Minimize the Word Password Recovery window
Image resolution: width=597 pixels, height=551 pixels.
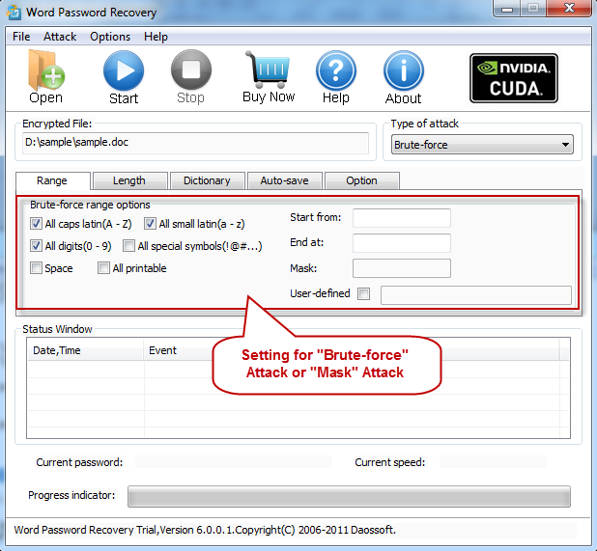tap(507, 9)
